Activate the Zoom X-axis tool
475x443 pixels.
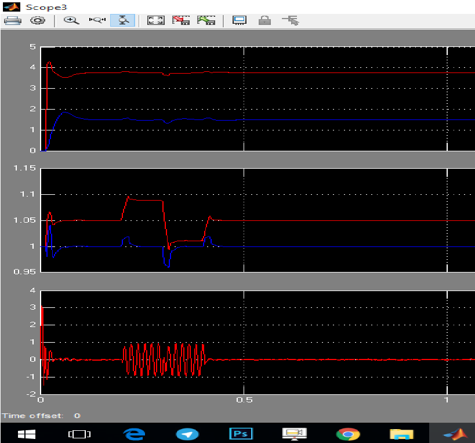click(x=97, y=20)
